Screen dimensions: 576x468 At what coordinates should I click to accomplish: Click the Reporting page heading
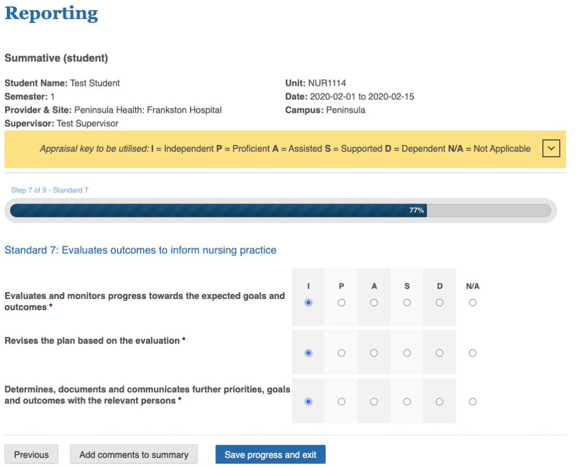51,13
